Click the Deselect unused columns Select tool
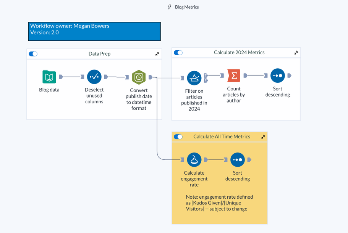 [94, 77]
